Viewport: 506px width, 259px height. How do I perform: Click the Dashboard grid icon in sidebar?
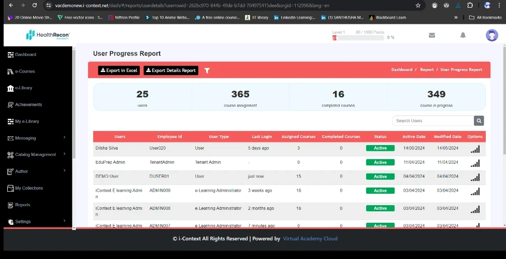(10, 54)
